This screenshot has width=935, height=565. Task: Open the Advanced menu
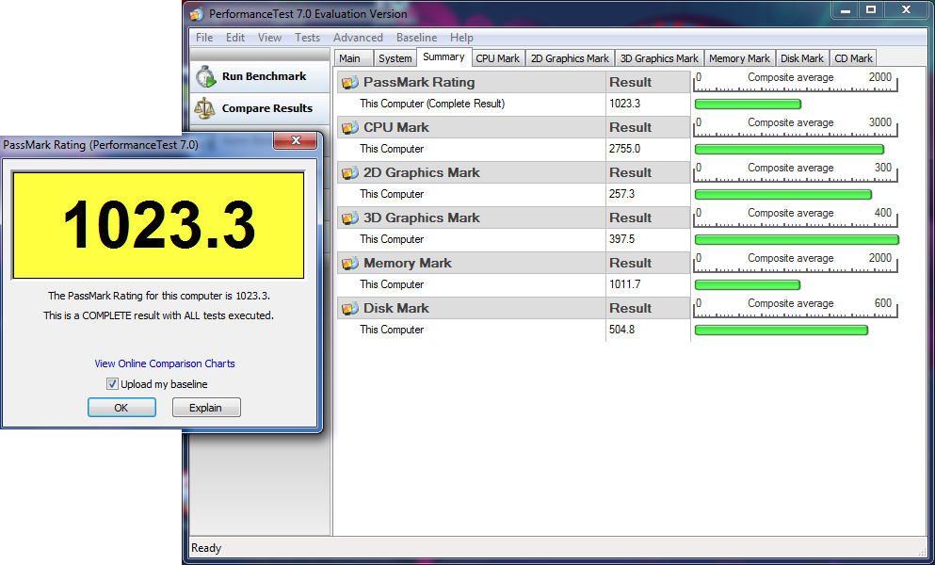pyautogui.click(x=358, y=38)
